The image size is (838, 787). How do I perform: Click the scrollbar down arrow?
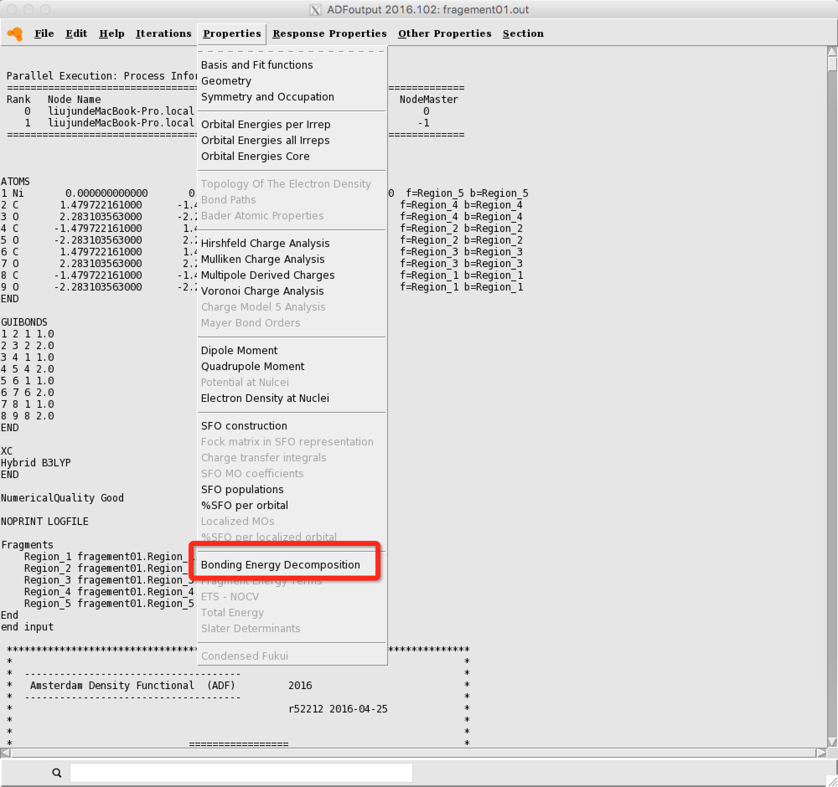pyautogui.click(x=832, y=741)
